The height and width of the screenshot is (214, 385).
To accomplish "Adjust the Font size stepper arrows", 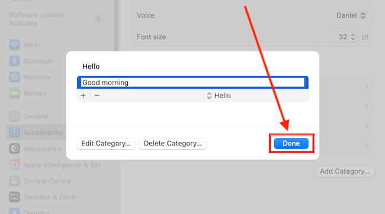I will (x=353, y=37).
